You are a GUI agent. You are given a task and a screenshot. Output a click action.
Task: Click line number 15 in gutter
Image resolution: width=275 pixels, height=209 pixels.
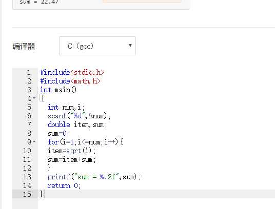point(27,194)
